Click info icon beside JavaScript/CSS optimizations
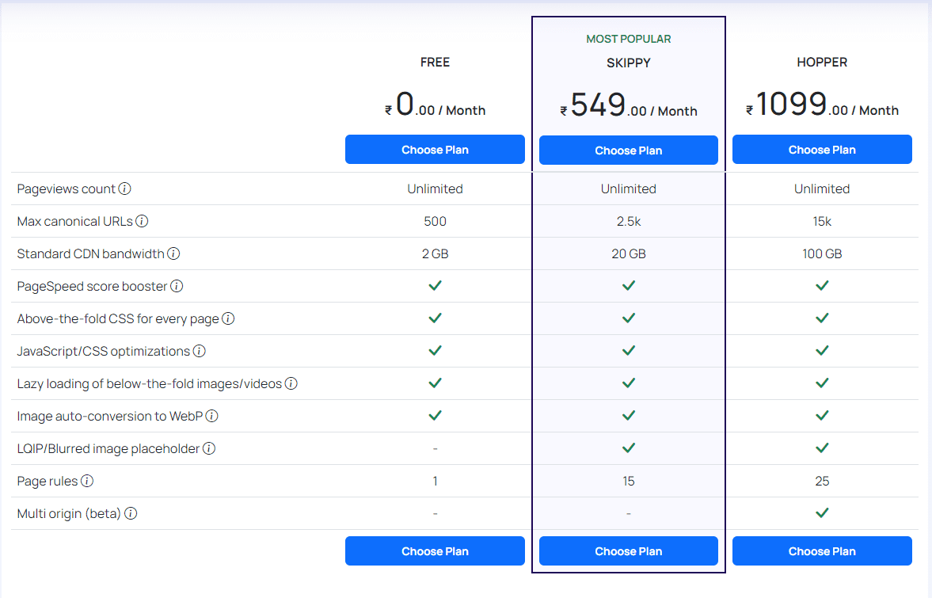Viewport: 932px width, 598px height. click(x=200, y=351)
